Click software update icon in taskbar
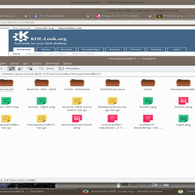The height and width of the screenshot is (195, 195). (x=180, y=192)
